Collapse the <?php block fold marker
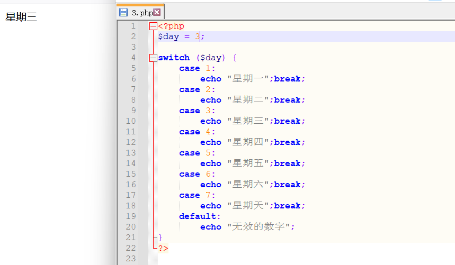455x265 pixels. tap(153, 26)
